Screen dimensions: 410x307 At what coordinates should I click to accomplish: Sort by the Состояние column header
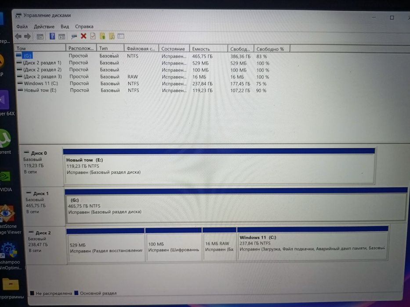point(174,49)
